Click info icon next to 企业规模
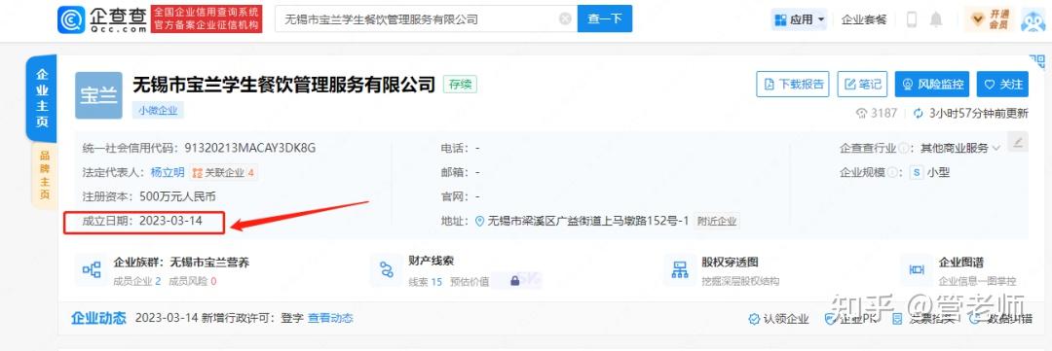 pos(892,172)
